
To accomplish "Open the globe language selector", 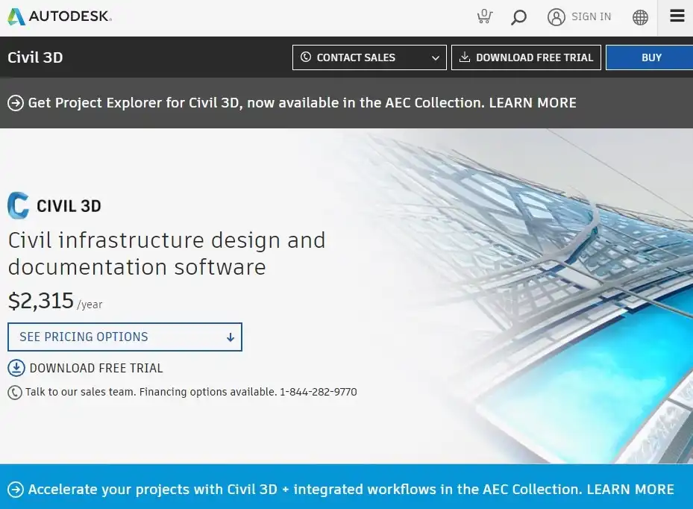I will [640, 17].
